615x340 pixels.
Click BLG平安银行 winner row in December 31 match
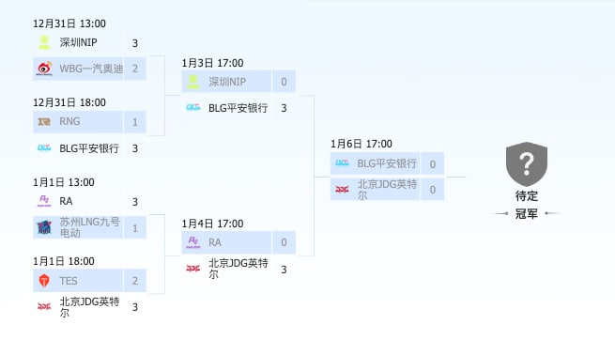[89, 148]
